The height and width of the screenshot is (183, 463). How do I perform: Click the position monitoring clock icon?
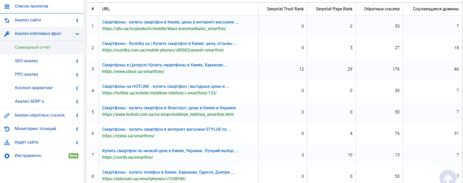7,129
